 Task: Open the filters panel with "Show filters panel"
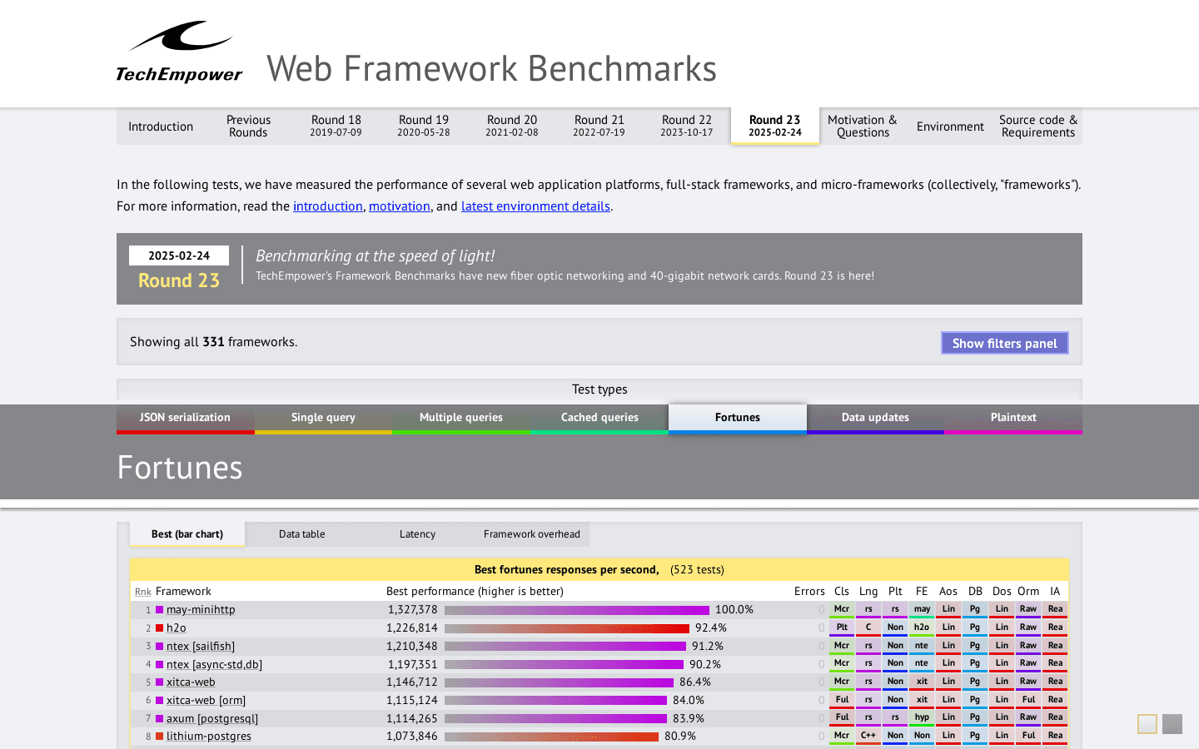[x=1004, y=343]
